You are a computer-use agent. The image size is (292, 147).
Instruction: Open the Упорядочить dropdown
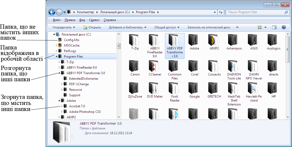point(64,27)
